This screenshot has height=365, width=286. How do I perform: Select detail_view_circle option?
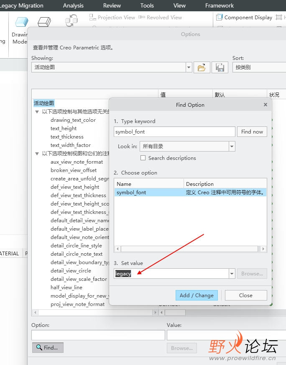pos(71,271)
